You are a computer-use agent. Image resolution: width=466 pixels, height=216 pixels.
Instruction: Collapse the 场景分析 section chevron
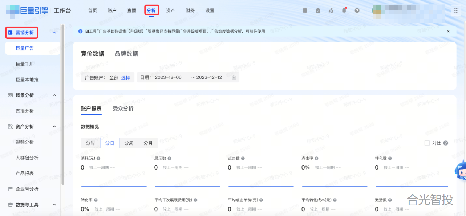54,95
